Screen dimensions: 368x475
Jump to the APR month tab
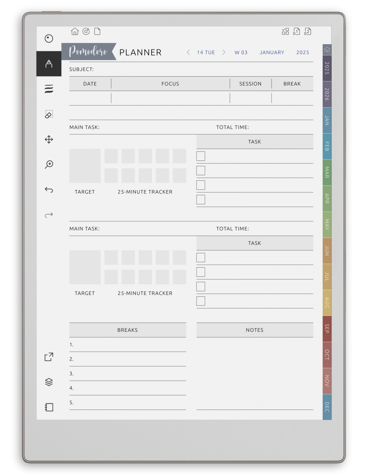[x=327, y=198]
